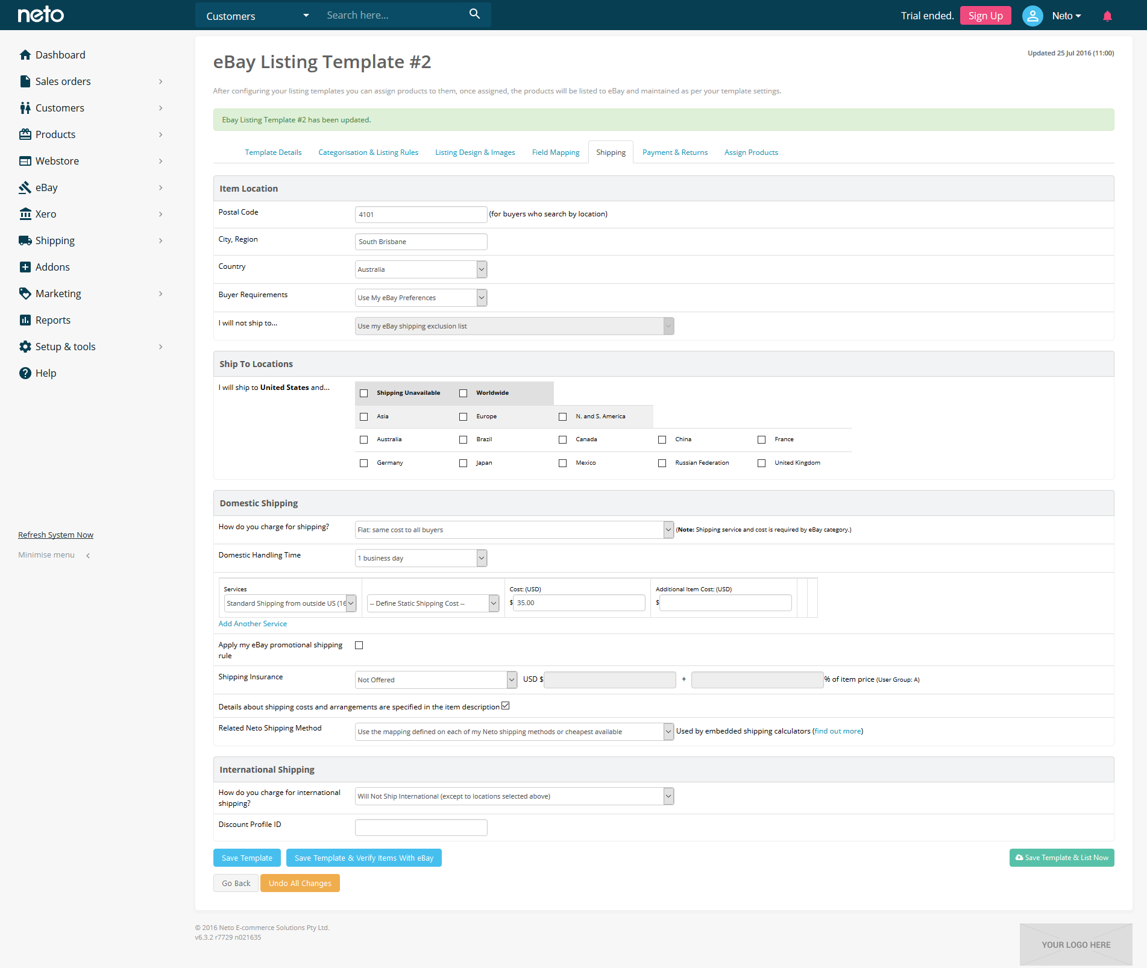This screenshot has height=968, width=1147.
Task: Click Undo All Changes button
Action: pyautogui.click(x=300, y=883)
